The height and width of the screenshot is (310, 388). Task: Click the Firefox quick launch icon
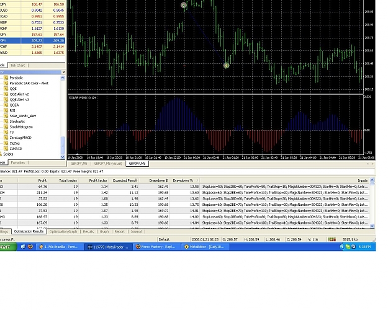tap(30, 247)
